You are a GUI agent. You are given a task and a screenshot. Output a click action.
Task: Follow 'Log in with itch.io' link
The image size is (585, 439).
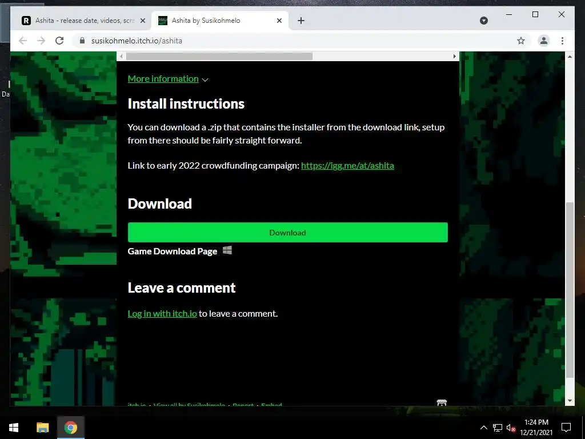pyautogui.click(x=162, y=314)
